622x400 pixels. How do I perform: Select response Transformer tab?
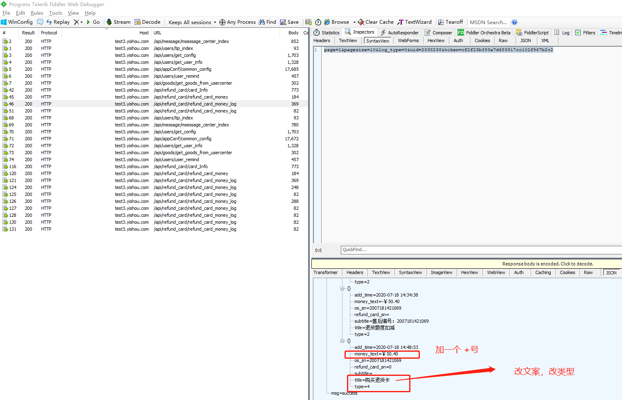click(x=325, y=272)
